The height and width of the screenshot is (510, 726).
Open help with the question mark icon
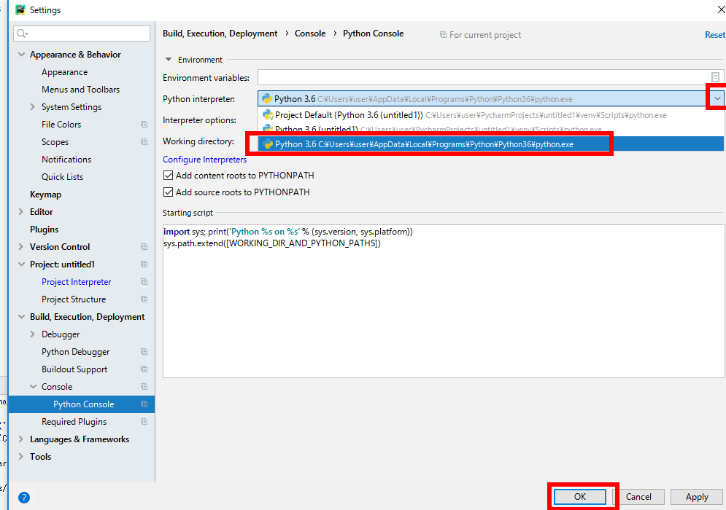(x=24, y=498)
